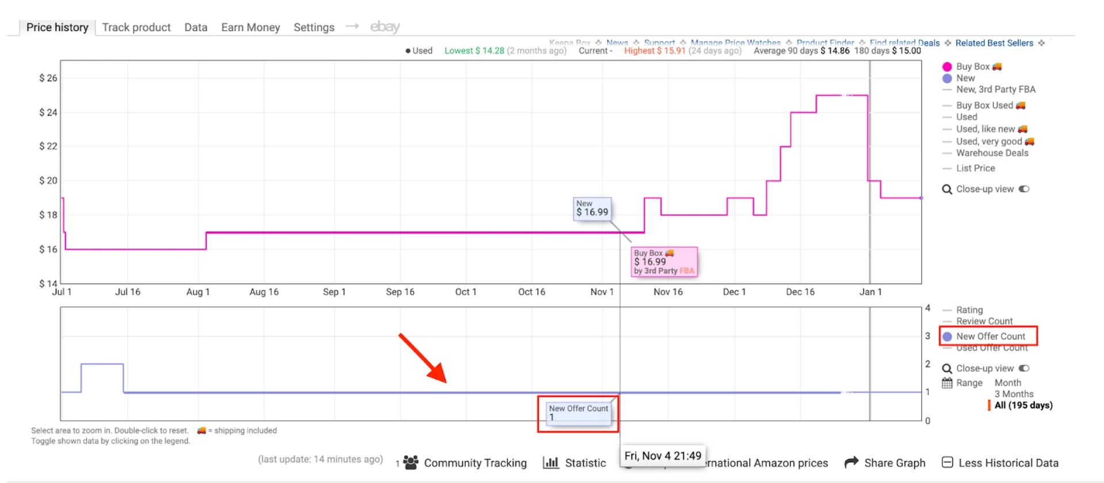The width and height of the screenshot is (1104, 483).
Task: Click the Highest $ 15.91 value
Action: pos(655,51)
